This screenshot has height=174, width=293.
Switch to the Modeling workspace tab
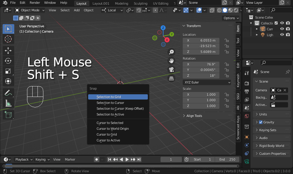point(121,3)
